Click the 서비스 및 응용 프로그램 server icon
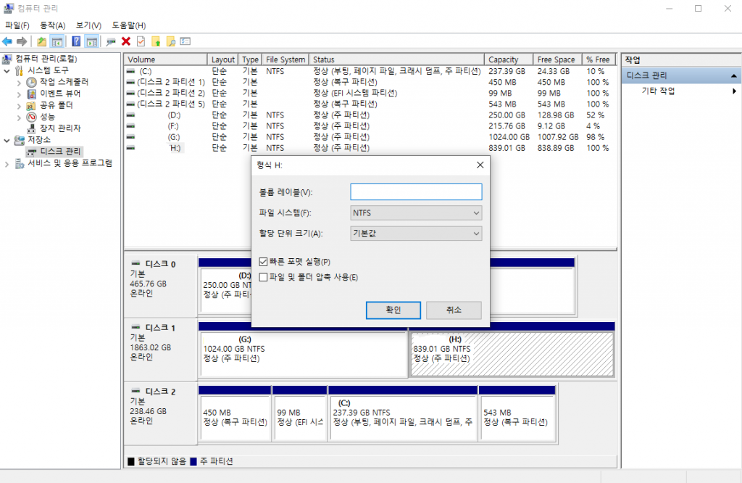 19,163
